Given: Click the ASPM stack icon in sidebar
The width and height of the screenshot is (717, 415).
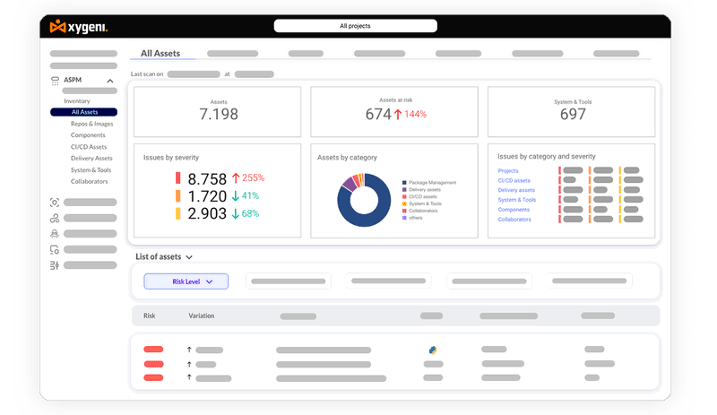Looking at the screenshot, I should [x=55, y=81].
